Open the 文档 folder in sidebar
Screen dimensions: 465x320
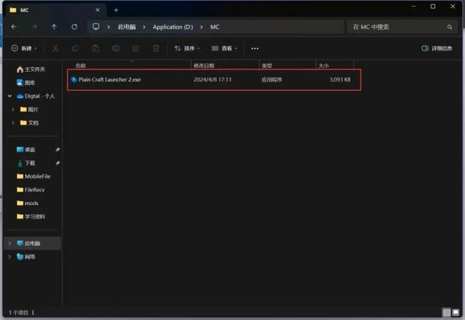pos(29,123)
